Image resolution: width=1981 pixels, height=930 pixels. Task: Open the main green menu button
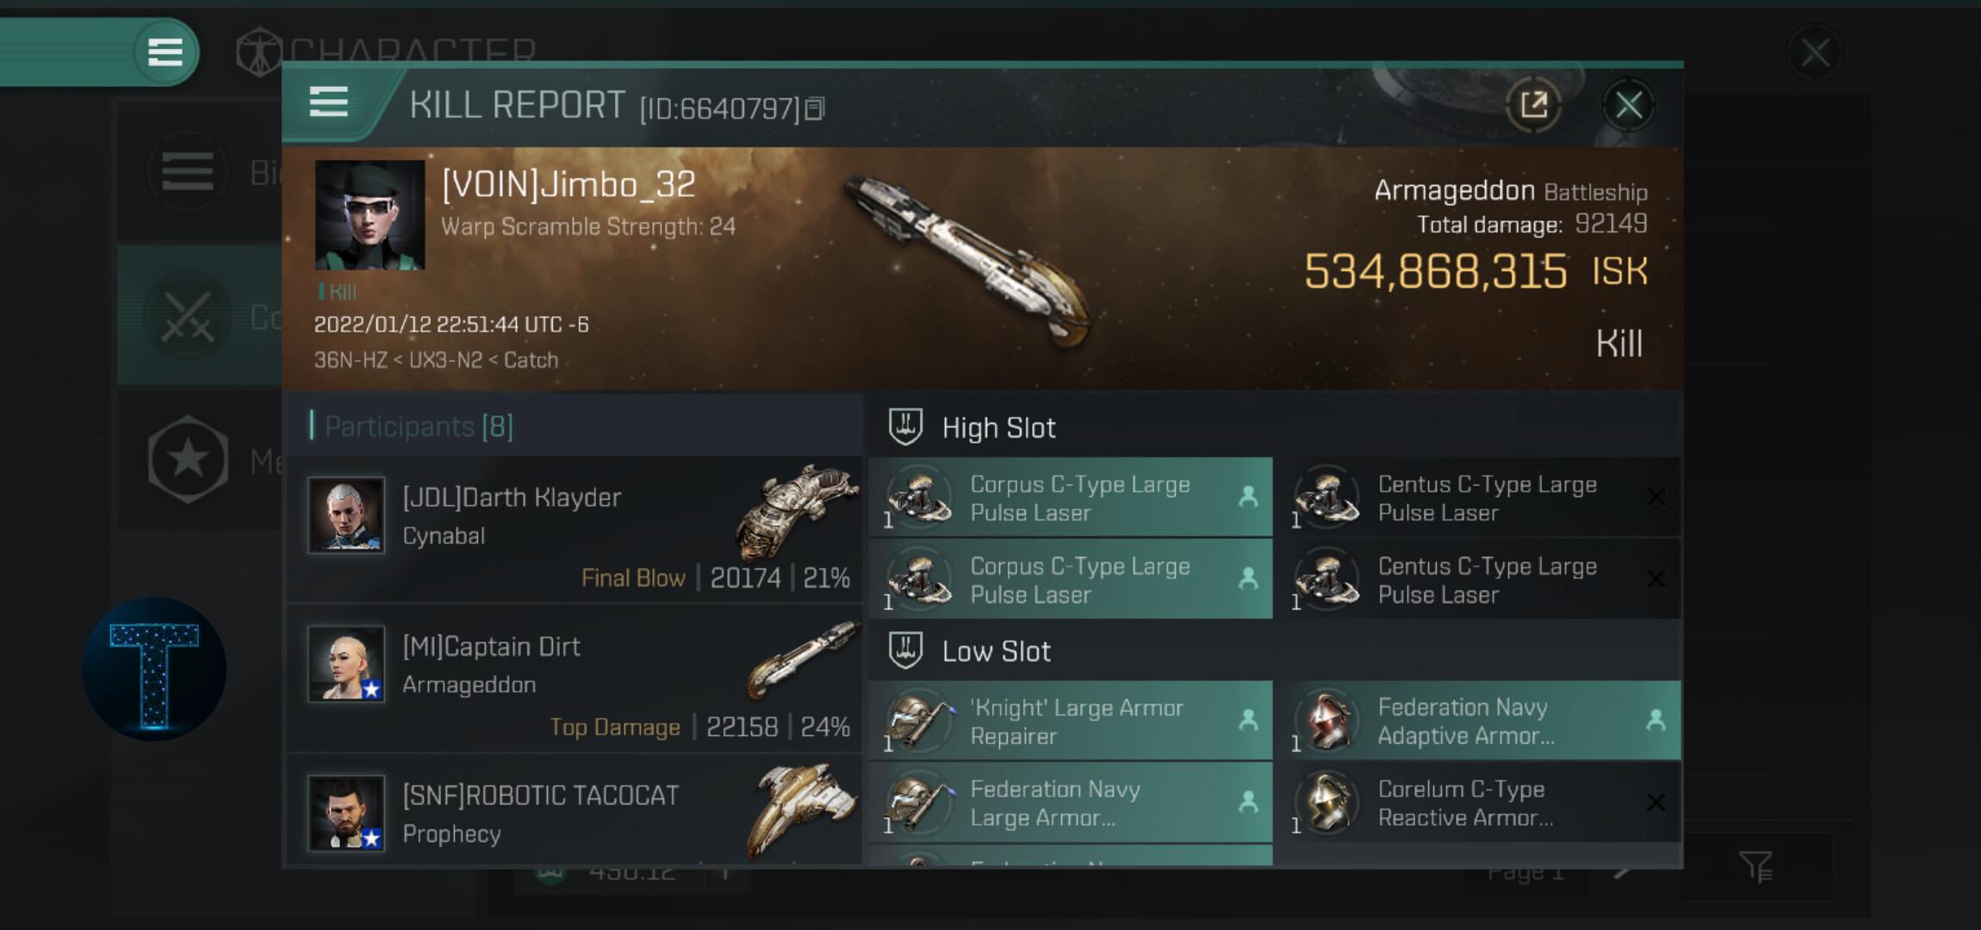165,52
